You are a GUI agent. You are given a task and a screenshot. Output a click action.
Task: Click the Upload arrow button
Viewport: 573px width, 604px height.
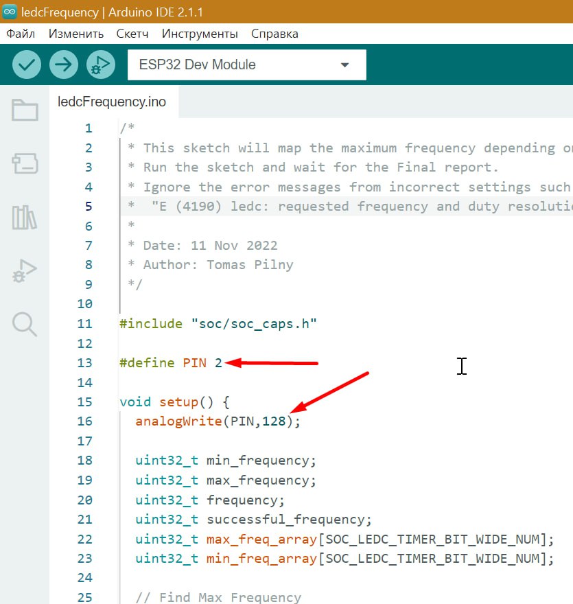(64, 65)
